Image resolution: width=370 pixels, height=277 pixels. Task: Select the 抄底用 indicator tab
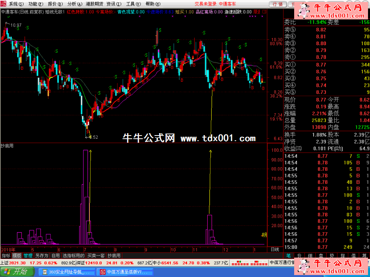114,256
